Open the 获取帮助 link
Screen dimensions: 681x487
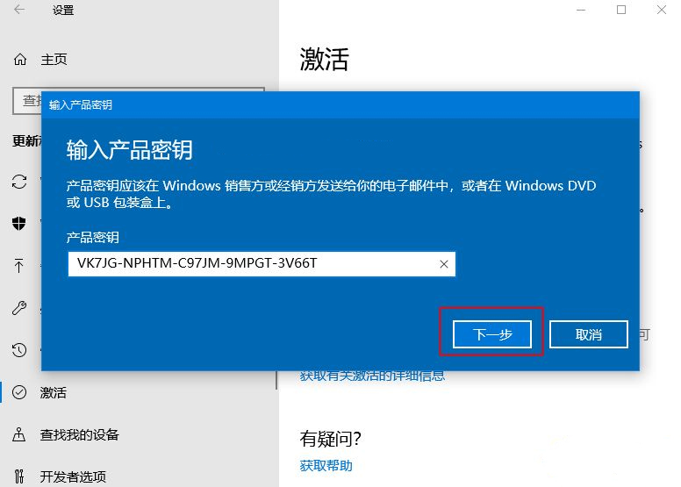[x=326, y=466]
